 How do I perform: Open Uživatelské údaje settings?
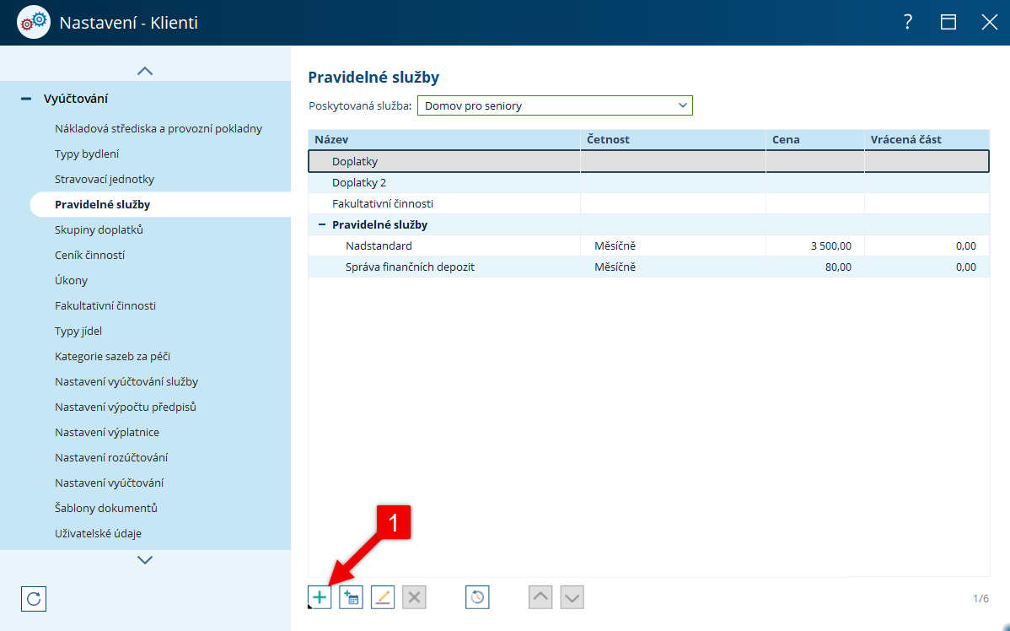[99, 534]
